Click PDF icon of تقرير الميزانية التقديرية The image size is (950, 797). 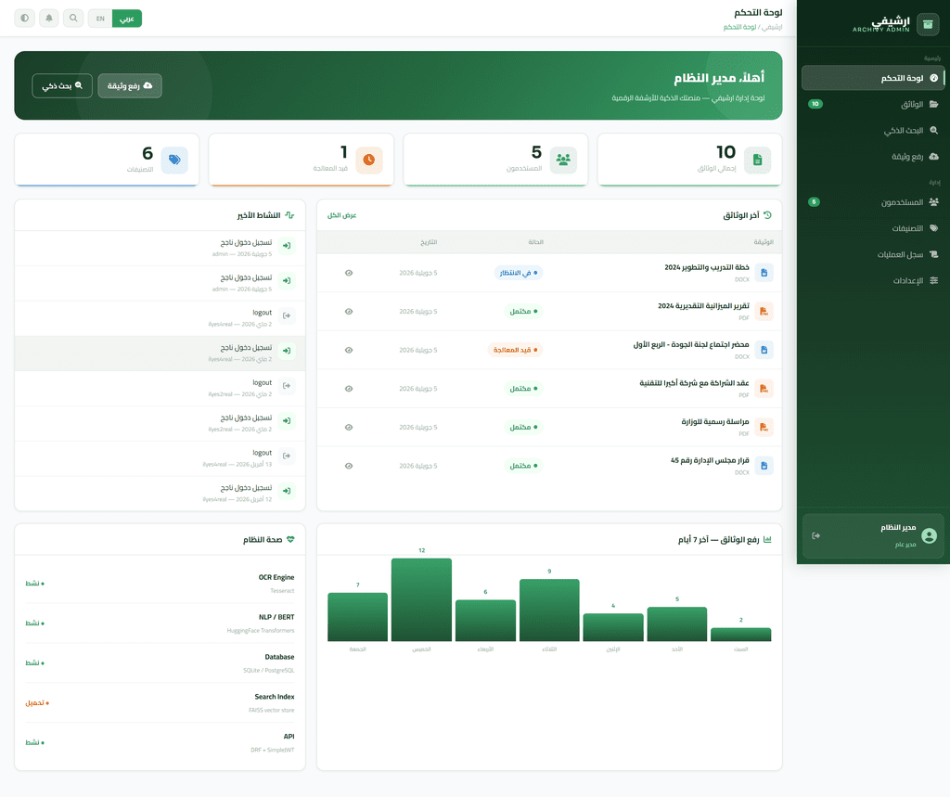click(764, 312)
